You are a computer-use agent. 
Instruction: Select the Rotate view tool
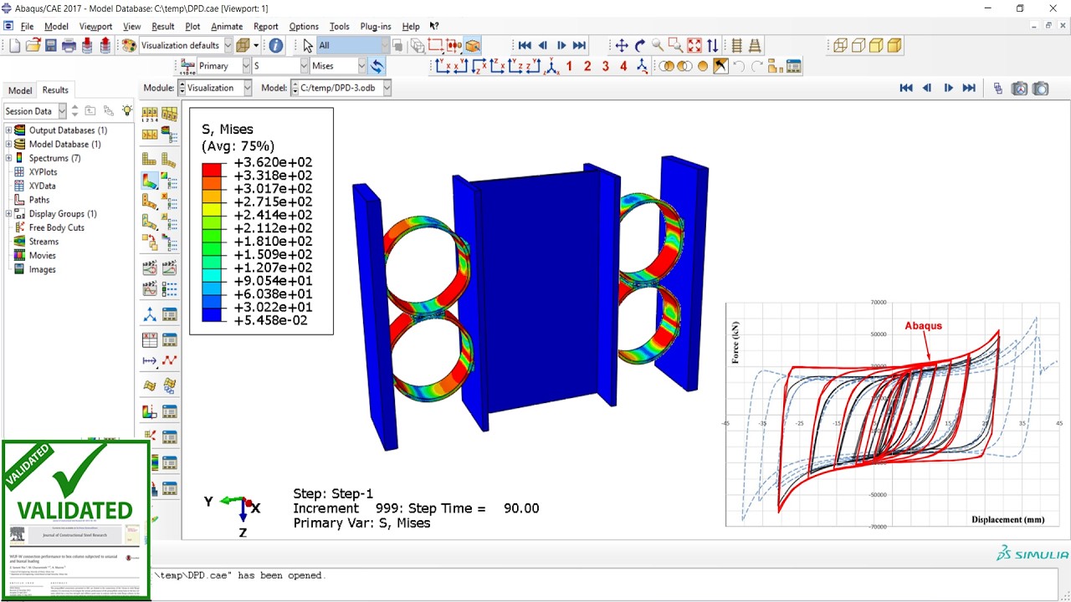[640, 45]
